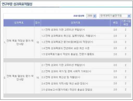Click the 성과목표 column header
The image size is (133, 101).
[x=19, y=23]
